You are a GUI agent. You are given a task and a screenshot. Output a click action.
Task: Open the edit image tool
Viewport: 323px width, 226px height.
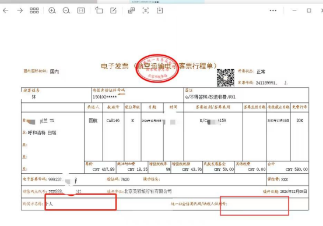coord(113,10)
